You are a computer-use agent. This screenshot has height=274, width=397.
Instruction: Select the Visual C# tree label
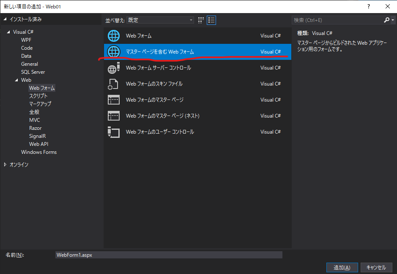click(23, 32)
